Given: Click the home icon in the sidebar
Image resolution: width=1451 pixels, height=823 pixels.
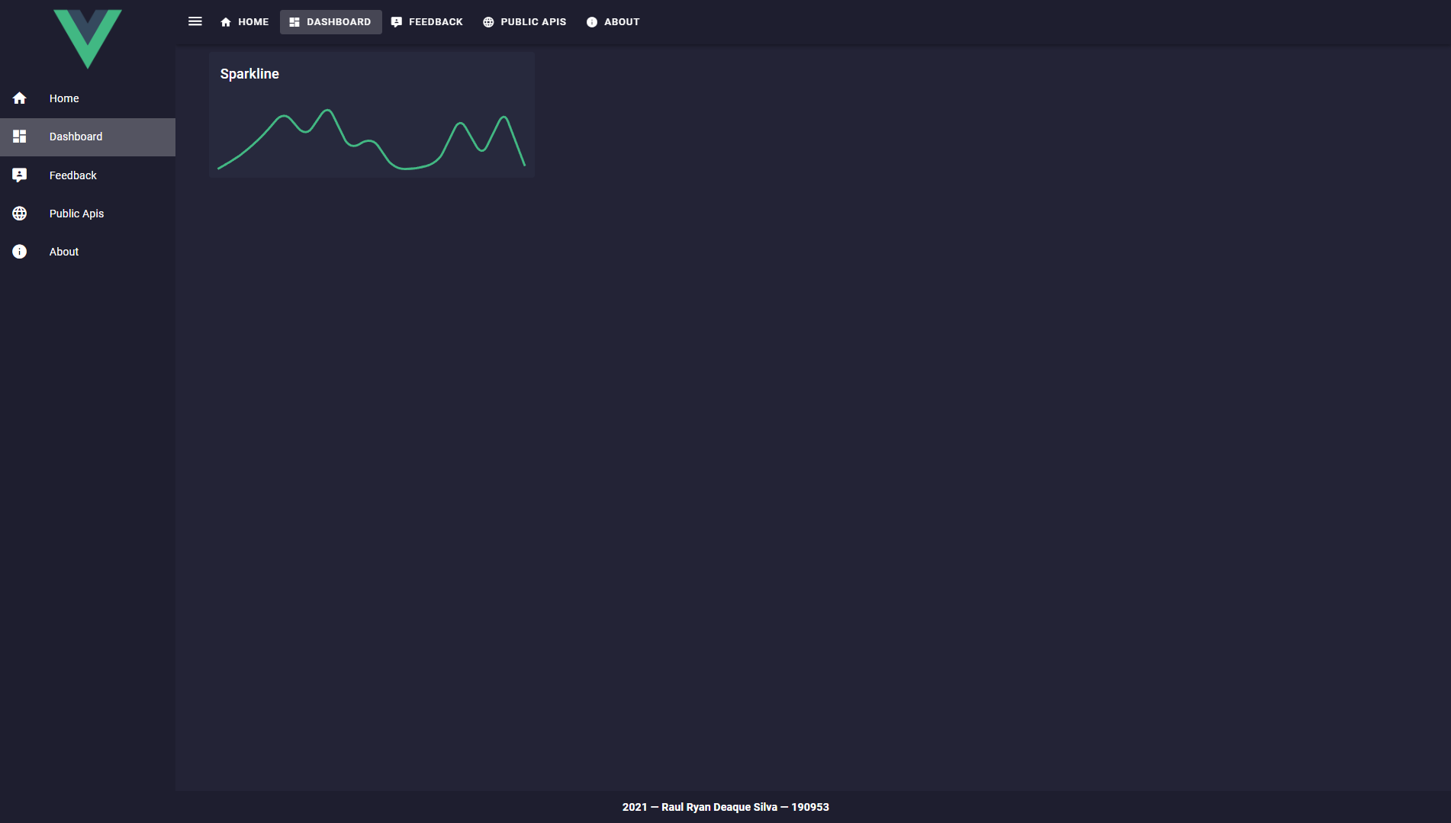Looking at the screenshot, I should click(20, 98).
